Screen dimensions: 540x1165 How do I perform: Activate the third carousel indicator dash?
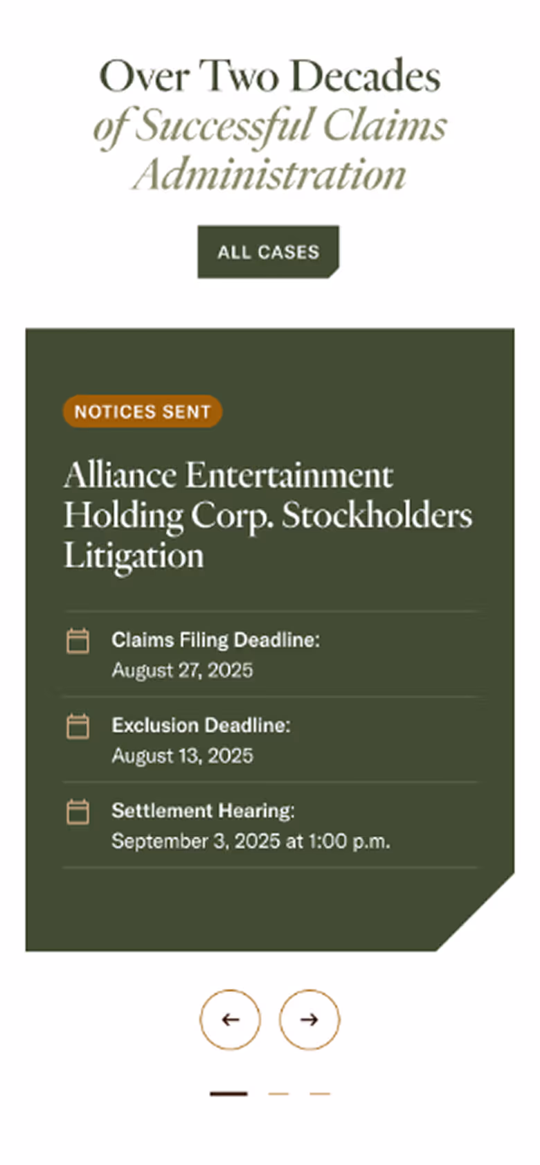(318, 1093)
